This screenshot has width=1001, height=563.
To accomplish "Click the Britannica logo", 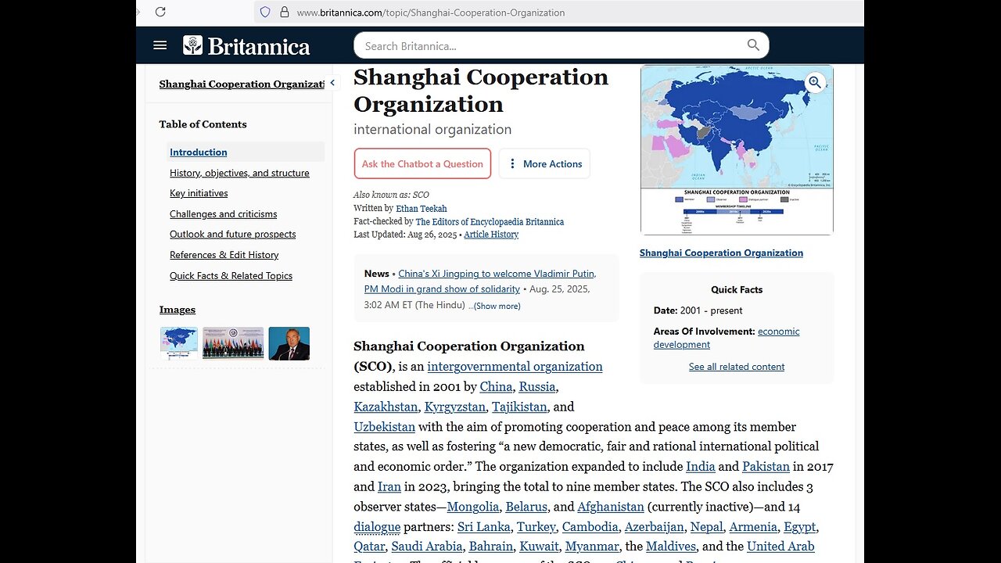I will point(246,46).
